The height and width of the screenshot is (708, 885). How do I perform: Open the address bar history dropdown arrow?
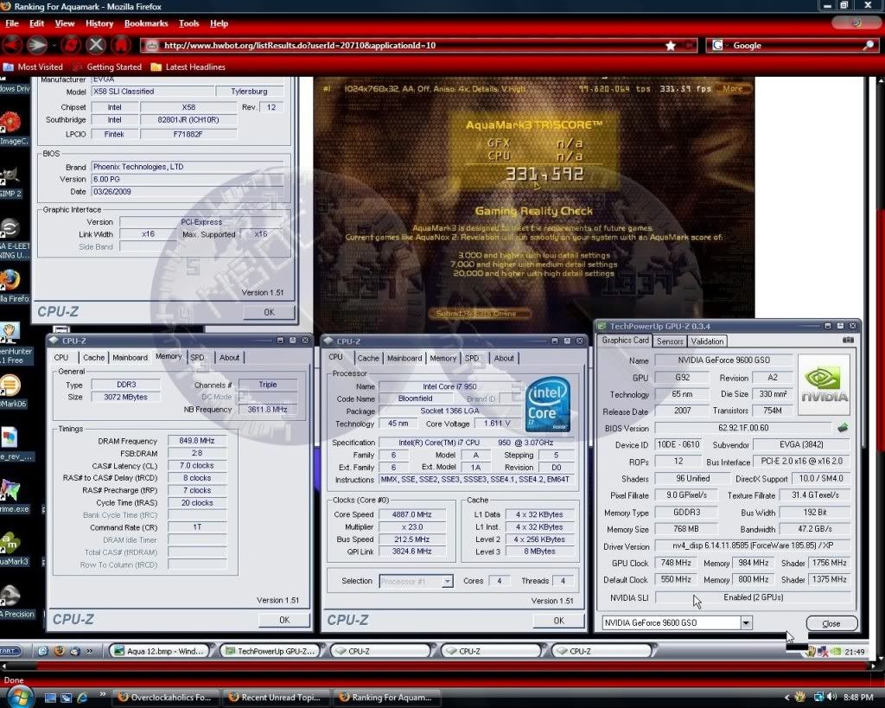[x=689, y=45]
